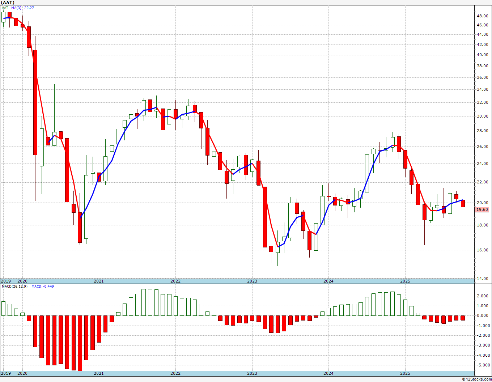Click the 24.00 price axis label

coord(482,164)
